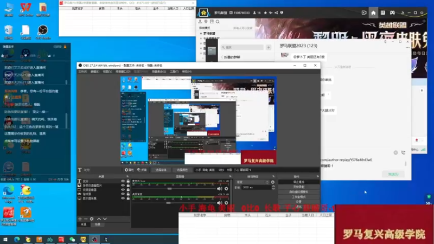Open the gamepad icon in platform header

pyautogui.click(x=392, y=12)
